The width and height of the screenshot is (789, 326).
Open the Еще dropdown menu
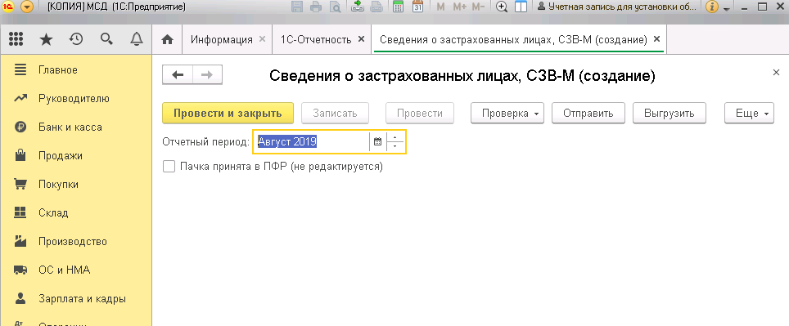coord(749,113)
